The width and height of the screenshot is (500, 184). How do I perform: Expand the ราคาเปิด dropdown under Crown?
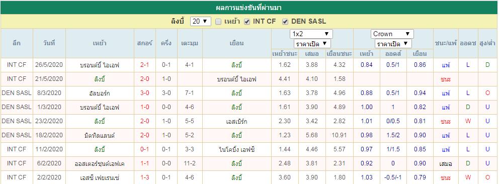[393, 44]
